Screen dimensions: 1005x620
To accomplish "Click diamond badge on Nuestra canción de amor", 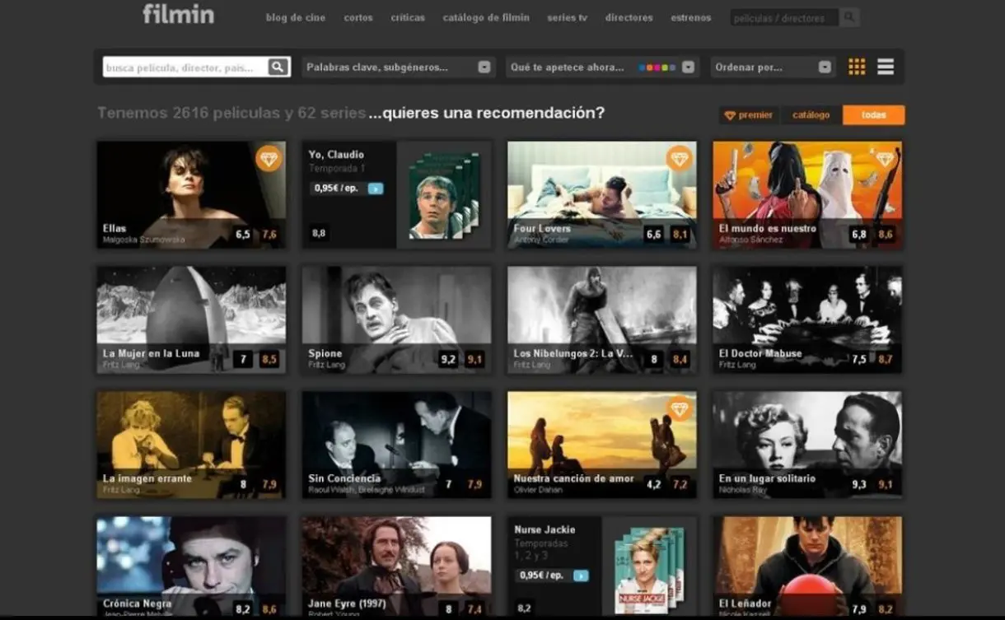I will tap(680, 408).
